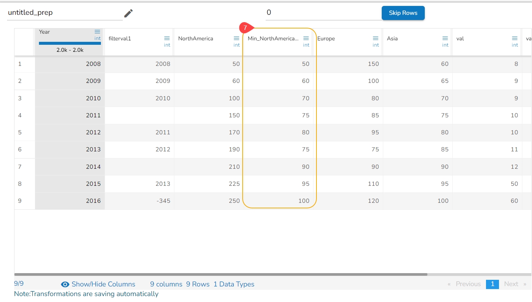Toggle Show/Hide Columns eye icon
532x302 pixels.
(x=65, y=284)
